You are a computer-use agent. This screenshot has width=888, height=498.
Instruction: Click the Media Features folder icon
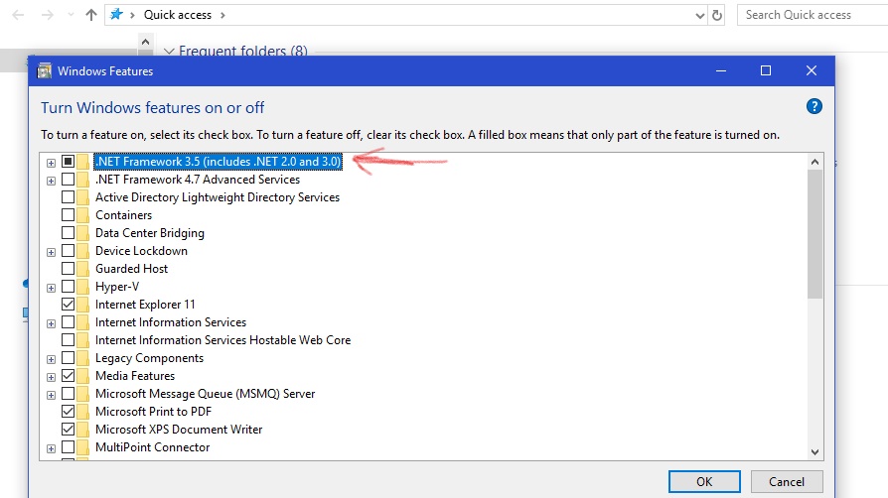point(83,376)
